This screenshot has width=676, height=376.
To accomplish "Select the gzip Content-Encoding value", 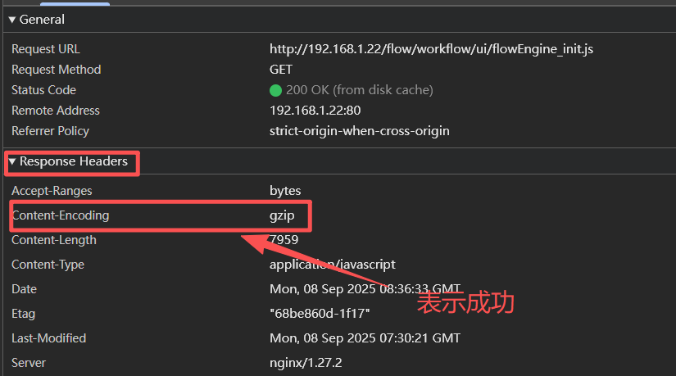I will (x=282, y=215).
